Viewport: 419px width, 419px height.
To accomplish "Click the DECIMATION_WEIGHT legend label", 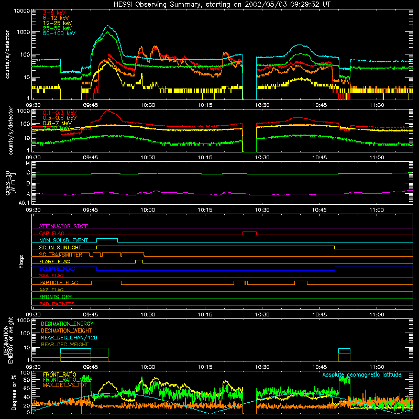I will point(67,330).
